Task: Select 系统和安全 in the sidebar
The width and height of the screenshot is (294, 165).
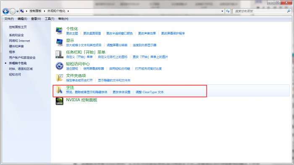Action: click(x=16, y=35)
